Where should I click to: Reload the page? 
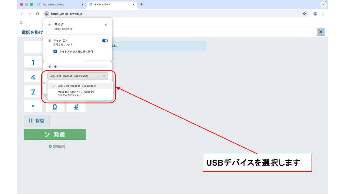click(37, 14)
